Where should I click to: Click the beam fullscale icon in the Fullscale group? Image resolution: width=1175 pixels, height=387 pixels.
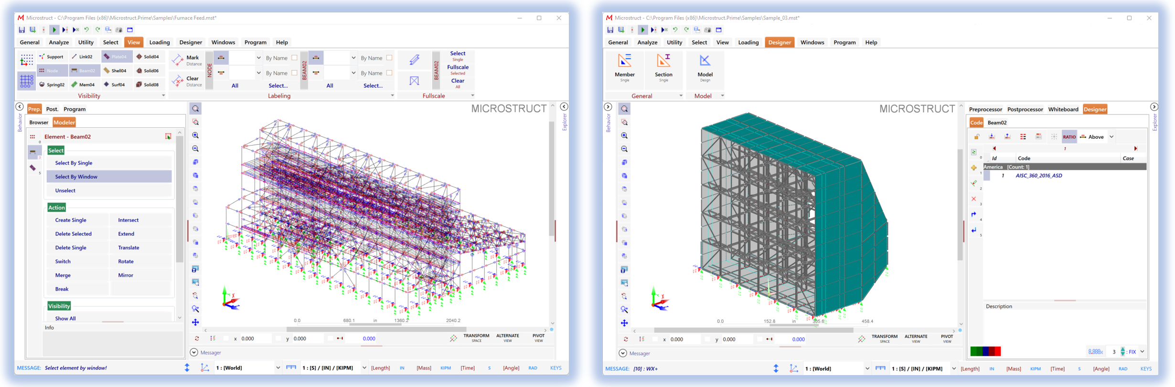pyautogui.click(x=414, y=60)
